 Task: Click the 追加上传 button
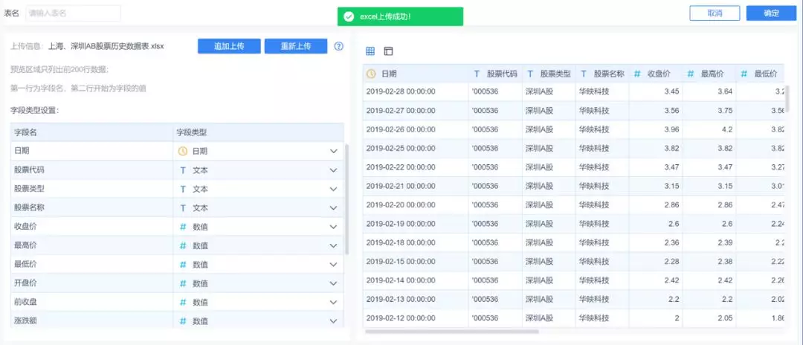coord(229,46)
